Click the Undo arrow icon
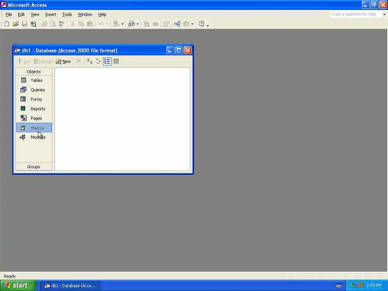The height and width of the screenshot is (291, 388). (x=101, y=24)
